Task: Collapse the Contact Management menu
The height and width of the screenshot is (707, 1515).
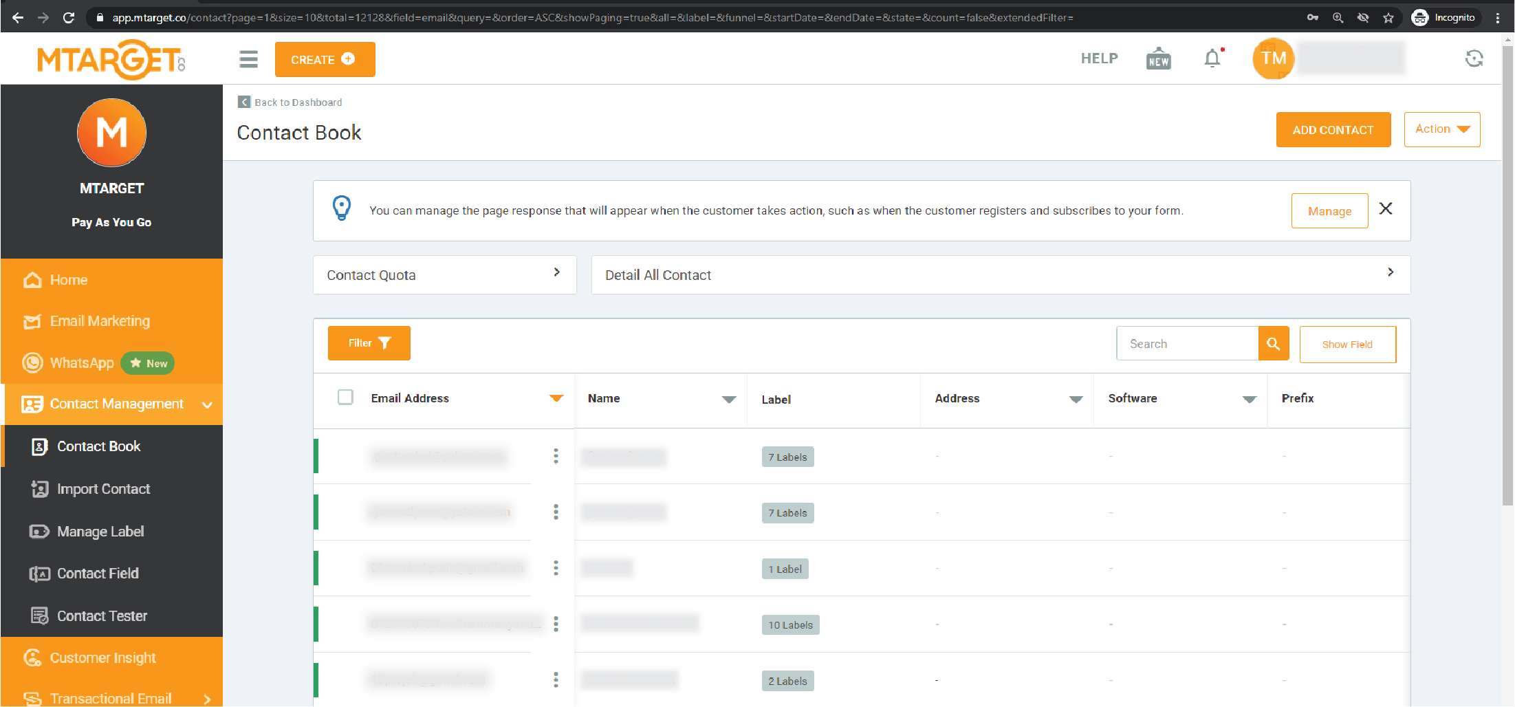Action: tap(207, 404)
